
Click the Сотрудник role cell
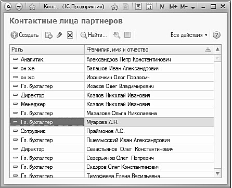(47, 131)
